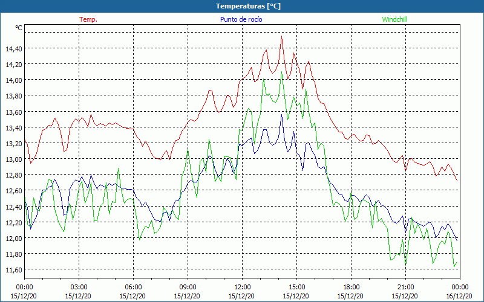Click the '°C' unit label on the axis
The image size is (484, 302).
(x=19, y=28)
